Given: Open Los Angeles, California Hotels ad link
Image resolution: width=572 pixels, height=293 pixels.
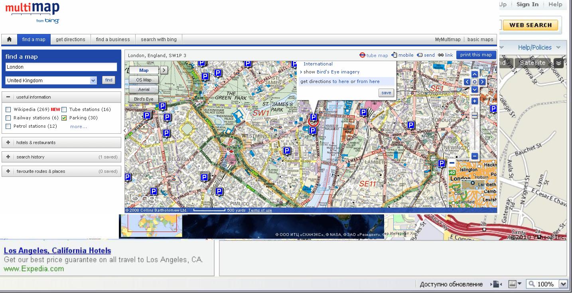Looking at the screenshot, I should pos(57,251).
